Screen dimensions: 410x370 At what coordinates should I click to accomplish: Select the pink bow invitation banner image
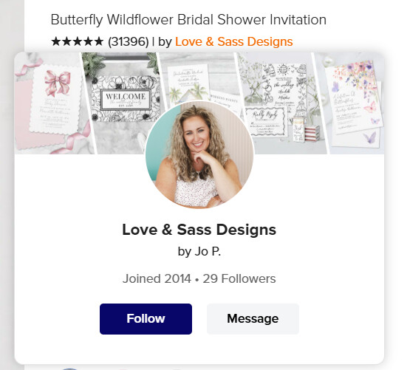pos(54,103)
